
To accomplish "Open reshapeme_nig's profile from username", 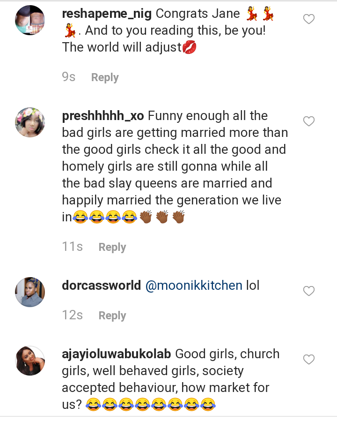I will [x=107, y=14].
